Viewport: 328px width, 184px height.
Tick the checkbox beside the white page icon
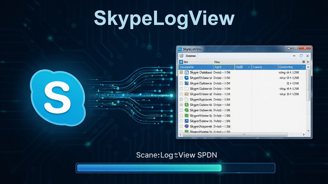181,100
